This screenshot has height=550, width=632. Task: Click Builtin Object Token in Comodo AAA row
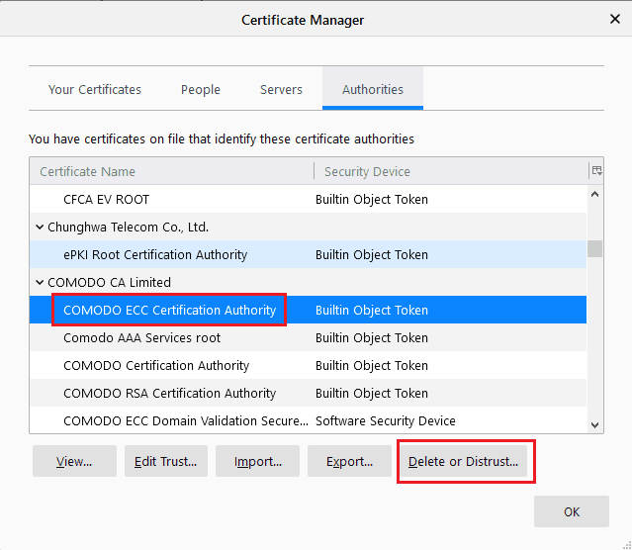372,337
